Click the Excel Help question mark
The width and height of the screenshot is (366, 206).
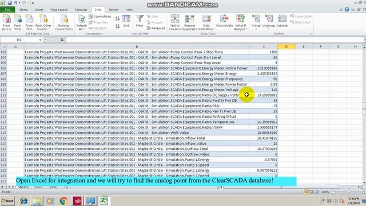347,9
